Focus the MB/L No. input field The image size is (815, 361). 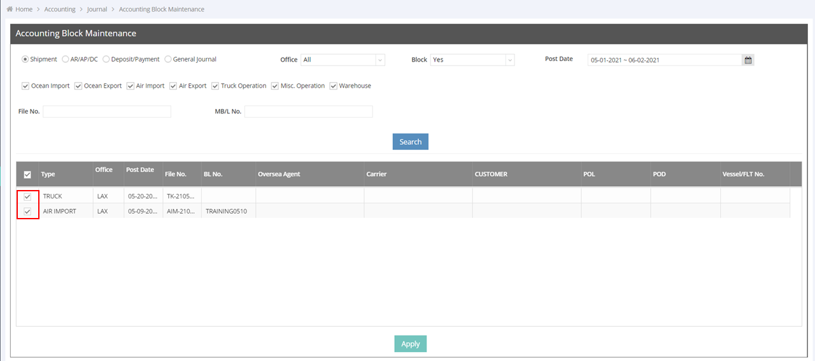(x=308, y=112)
